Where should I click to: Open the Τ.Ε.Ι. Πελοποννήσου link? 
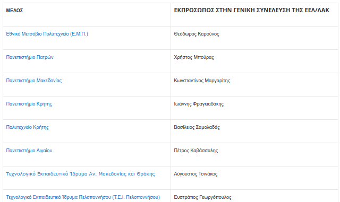point(83,197)
